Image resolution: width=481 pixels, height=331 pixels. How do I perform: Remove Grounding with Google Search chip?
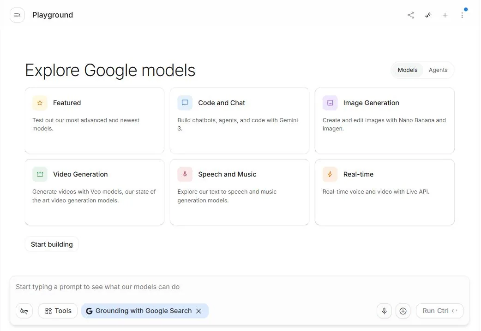199,311
